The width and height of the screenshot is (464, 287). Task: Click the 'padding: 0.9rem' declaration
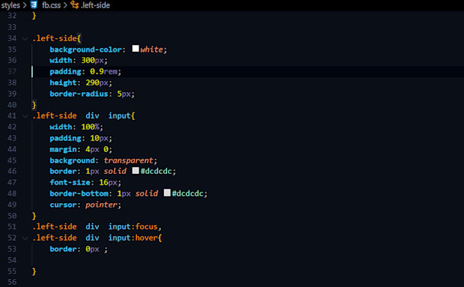pyautogui.click(x=85, y=72)
